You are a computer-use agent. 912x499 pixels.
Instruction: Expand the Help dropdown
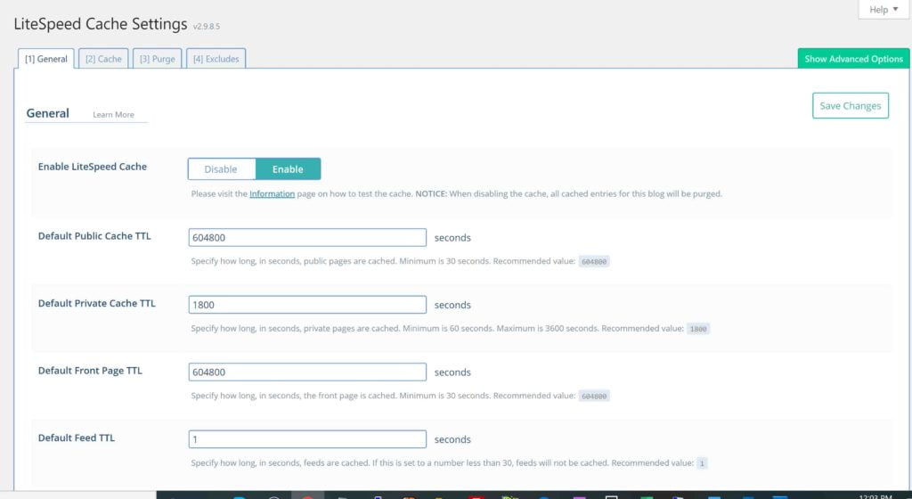point(883,9)
